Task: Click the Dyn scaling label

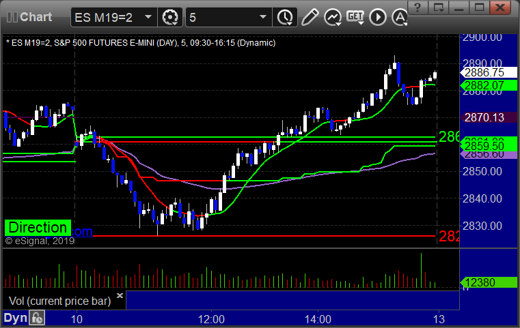Action: (x=16, y=318)
